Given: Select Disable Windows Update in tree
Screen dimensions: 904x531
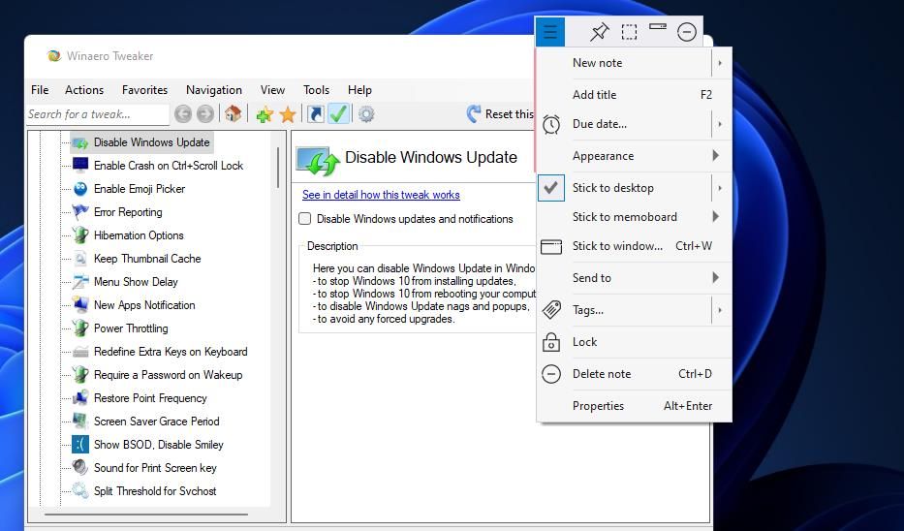Looking at the screenshot, I should (x=151, y=142).
